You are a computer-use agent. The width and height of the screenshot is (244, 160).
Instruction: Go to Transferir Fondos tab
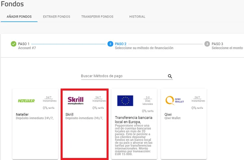pyautogui.click(x=97, y=17)
